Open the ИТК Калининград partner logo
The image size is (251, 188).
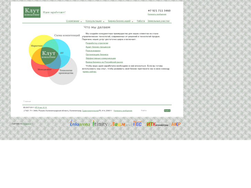tap(157, 124)
